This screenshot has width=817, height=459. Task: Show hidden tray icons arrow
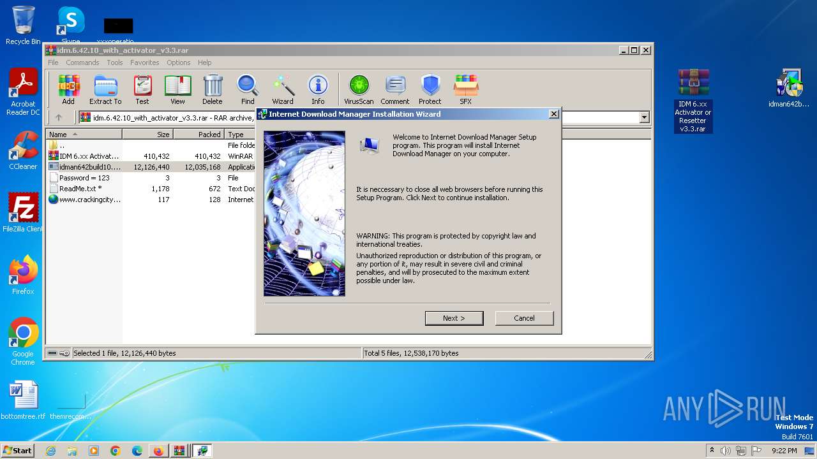point(712,451)
